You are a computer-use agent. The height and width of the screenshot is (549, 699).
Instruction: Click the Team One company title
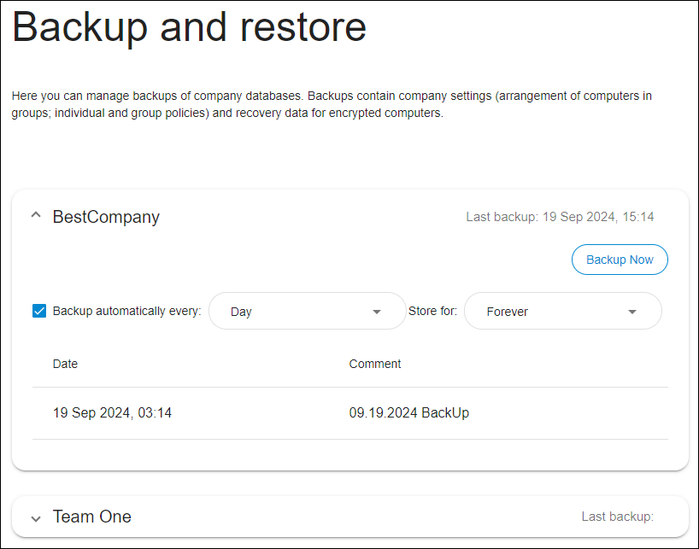coord(91,517)
